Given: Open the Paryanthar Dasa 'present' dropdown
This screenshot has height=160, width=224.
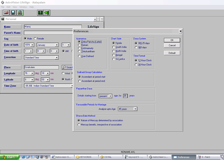Looking at the screenshot, I should (110, 96).
